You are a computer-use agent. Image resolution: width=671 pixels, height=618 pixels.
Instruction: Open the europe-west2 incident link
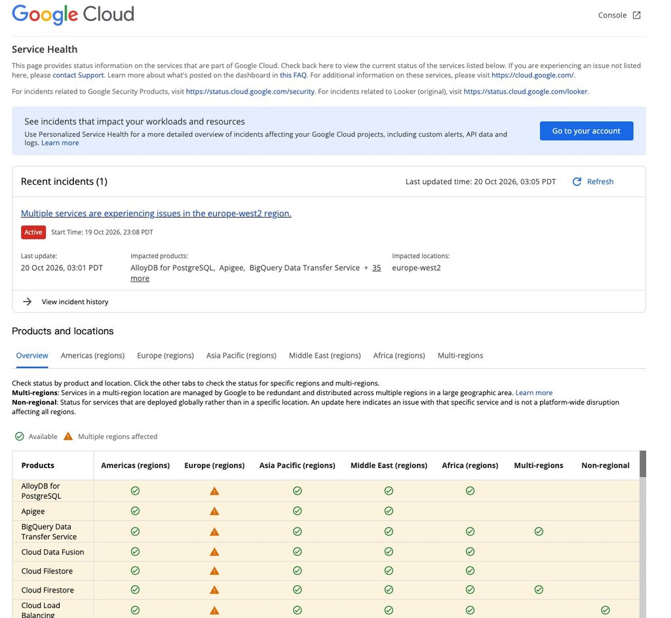[x=156, y=213]
